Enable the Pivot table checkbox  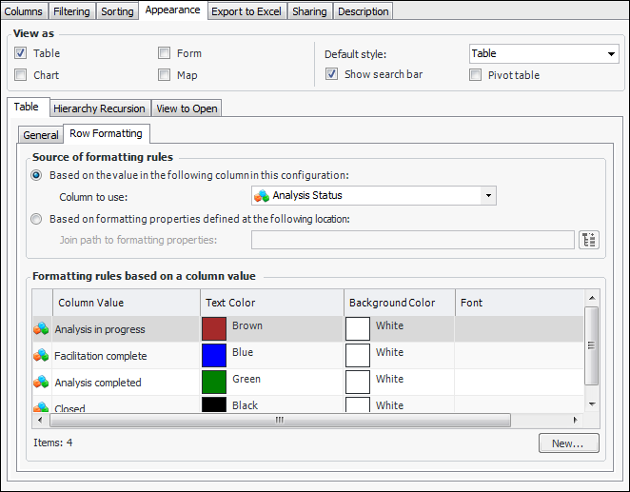coord(475,75)
